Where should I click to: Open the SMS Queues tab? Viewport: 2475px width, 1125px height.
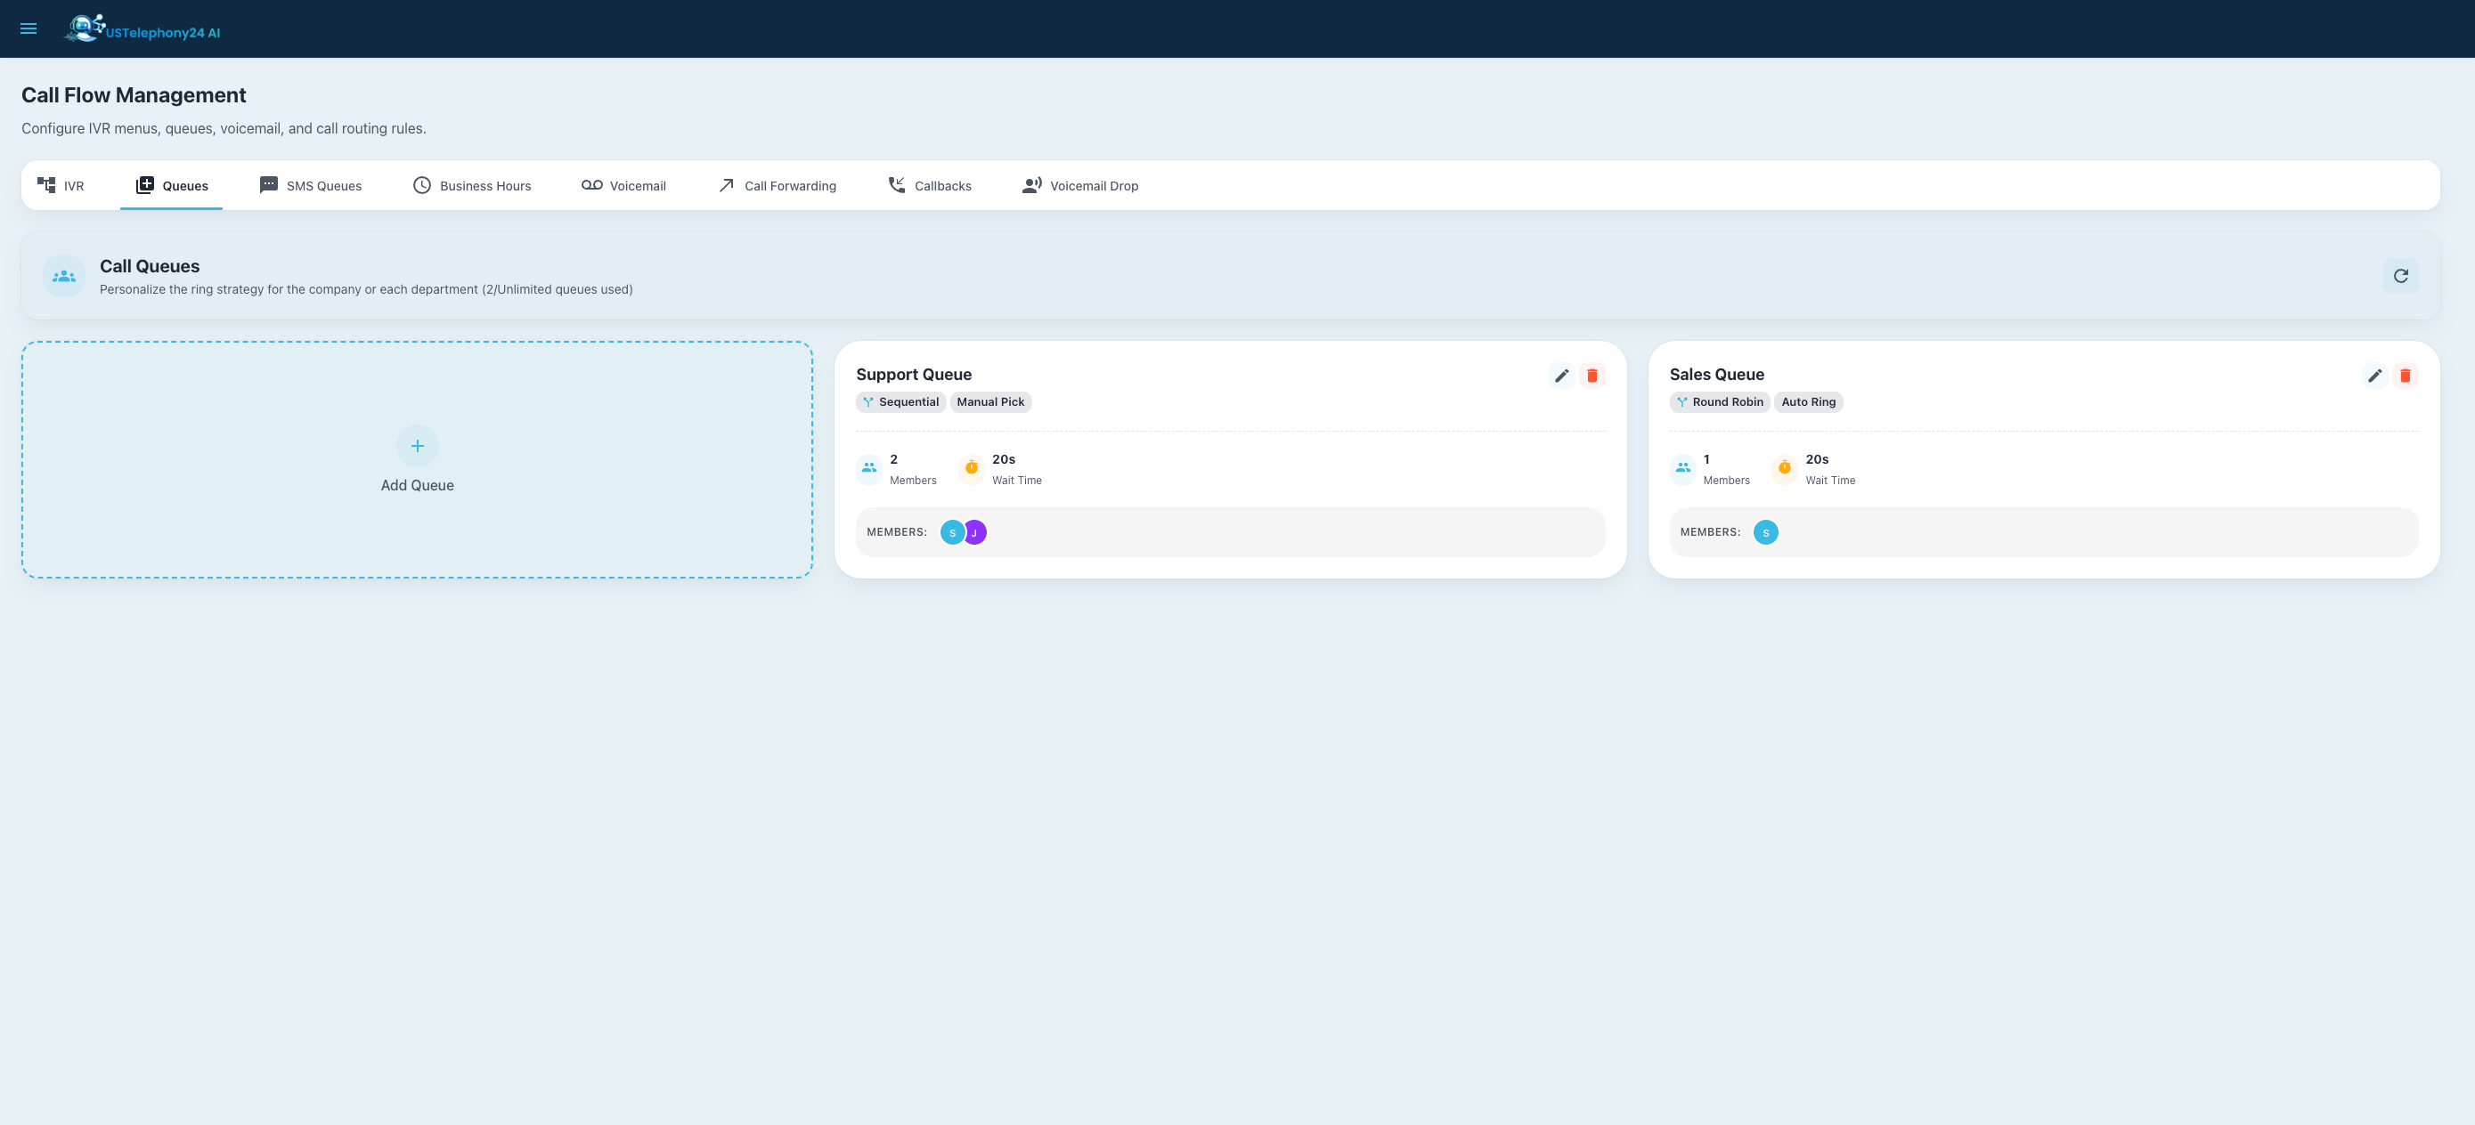click(310, 186)
